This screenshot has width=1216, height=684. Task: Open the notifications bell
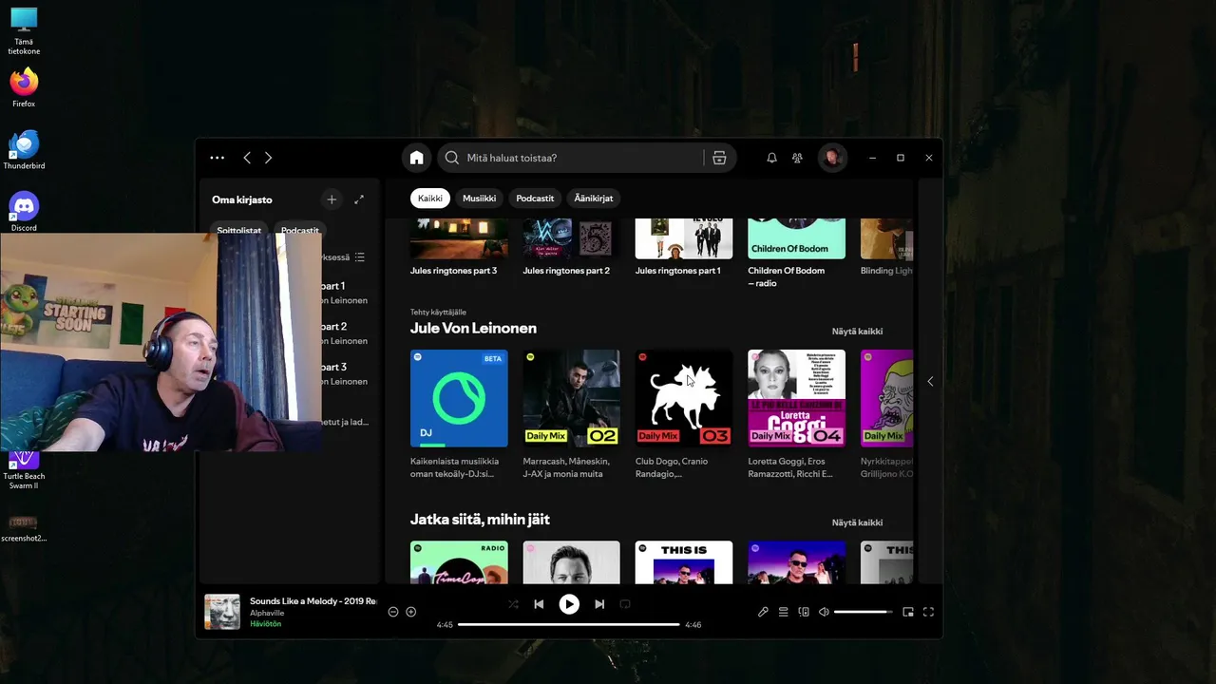pos(771,158)
